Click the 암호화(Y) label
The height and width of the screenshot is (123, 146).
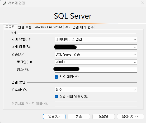click(x=19, y=89)
